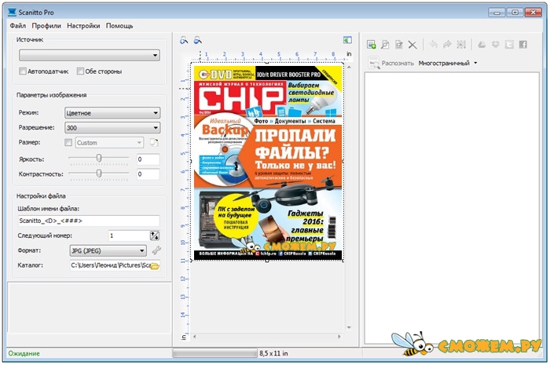The width and height of the screenshot is (550, 365).
Task: Click the Распознать button label
Action: 398,63
